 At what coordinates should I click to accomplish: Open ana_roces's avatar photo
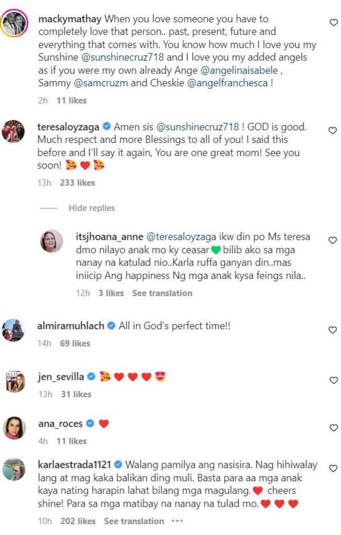pyautogui.click(x=14, y=427)
